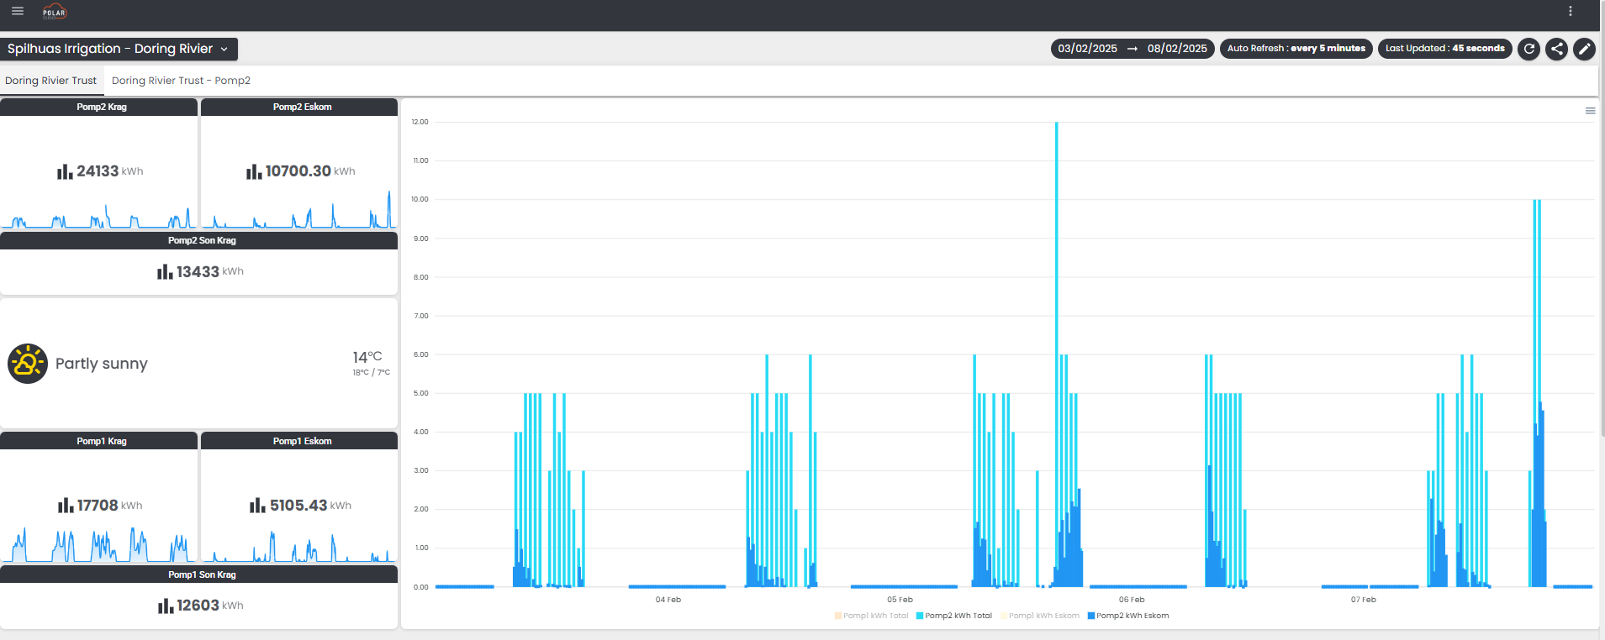Screen dimensions: 1605x640
Task: Click the Last Updated status button
Action: tap(1444, 49)
